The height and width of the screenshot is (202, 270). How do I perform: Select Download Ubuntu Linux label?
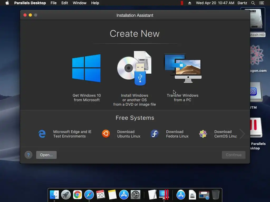tap(129, 134)
